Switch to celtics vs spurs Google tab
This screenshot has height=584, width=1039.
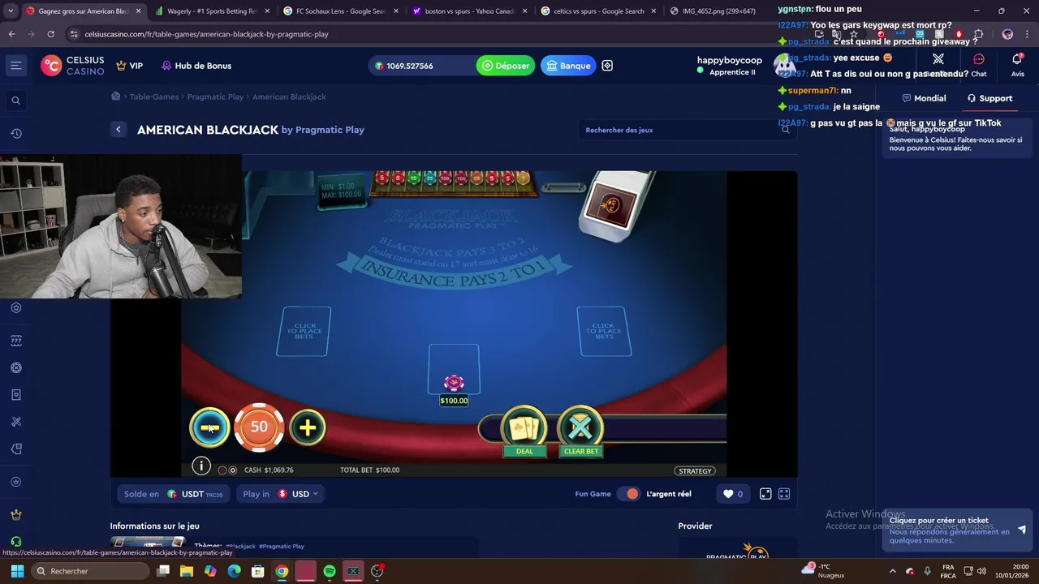pyautogui.click(x=597, y=11)
